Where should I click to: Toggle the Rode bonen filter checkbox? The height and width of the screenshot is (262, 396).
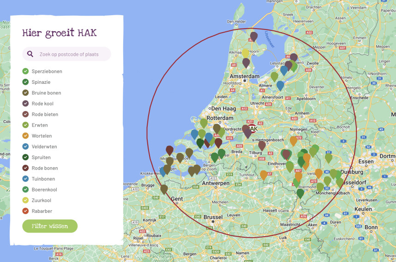(x=25, y=168)
